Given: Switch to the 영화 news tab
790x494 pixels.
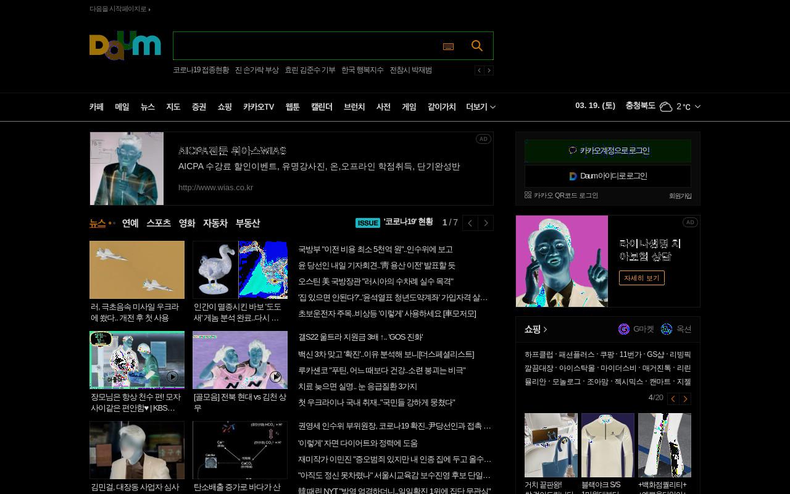Looking at the screenshot, I should pos(187,223).
